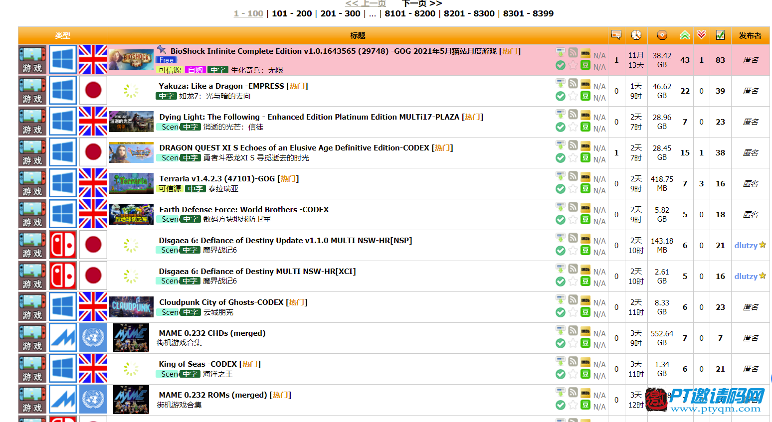Download the BioShock Infinite torrent via its download icon
Image resolution: width=772 pixels, height=422 pixels.
(x=561, y=52)
